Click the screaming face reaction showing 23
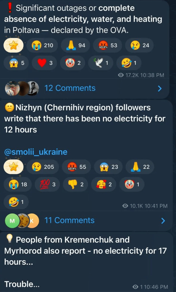Viewport: 176px width, 292px height. [109, 167]
